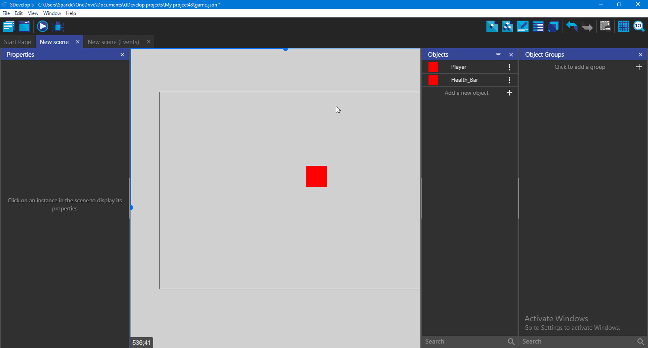
Task: Click the Objects panel search field
Action: coord(464,342)
